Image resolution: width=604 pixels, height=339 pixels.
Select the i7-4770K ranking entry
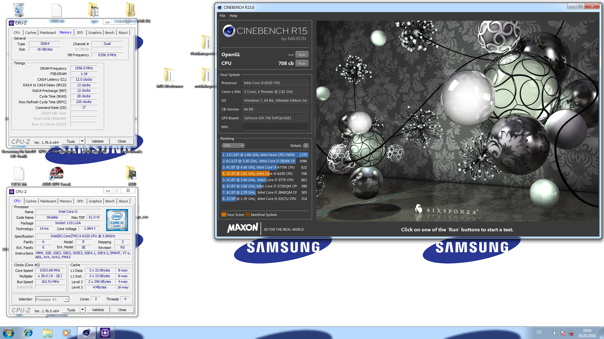265,167
